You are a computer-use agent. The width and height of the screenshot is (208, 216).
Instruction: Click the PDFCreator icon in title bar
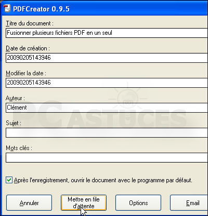pos(7,8)
